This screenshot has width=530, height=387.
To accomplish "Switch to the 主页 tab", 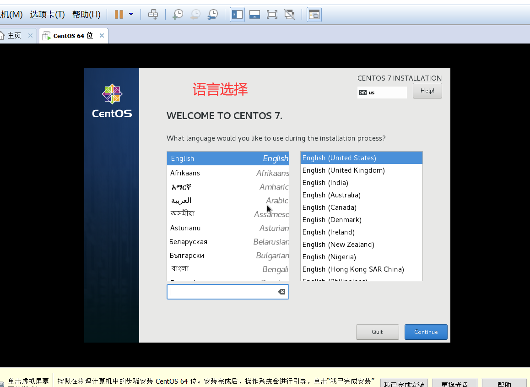I will (x=14, y=36).
